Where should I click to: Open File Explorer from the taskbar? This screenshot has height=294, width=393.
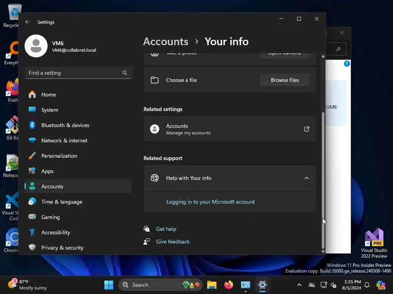coord(212,285)
